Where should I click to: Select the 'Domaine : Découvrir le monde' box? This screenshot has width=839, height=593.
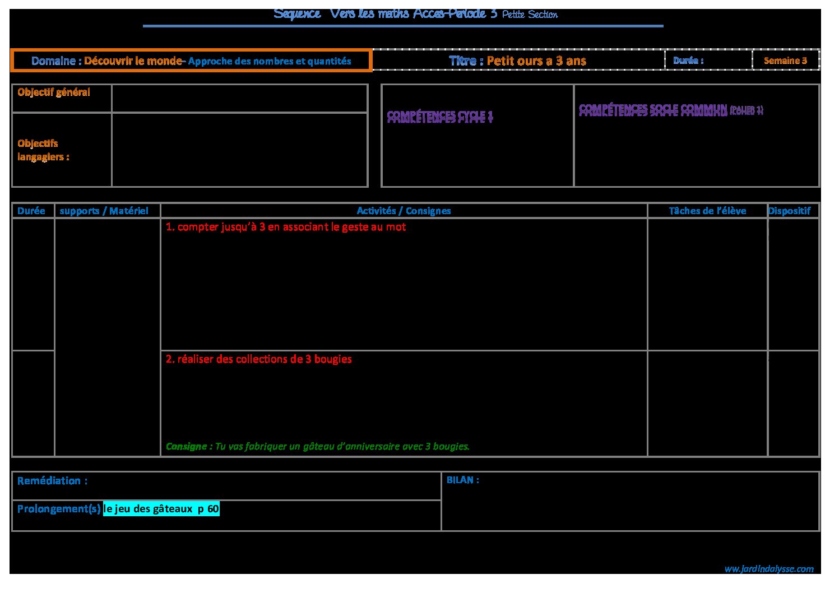tap(191, 61)
